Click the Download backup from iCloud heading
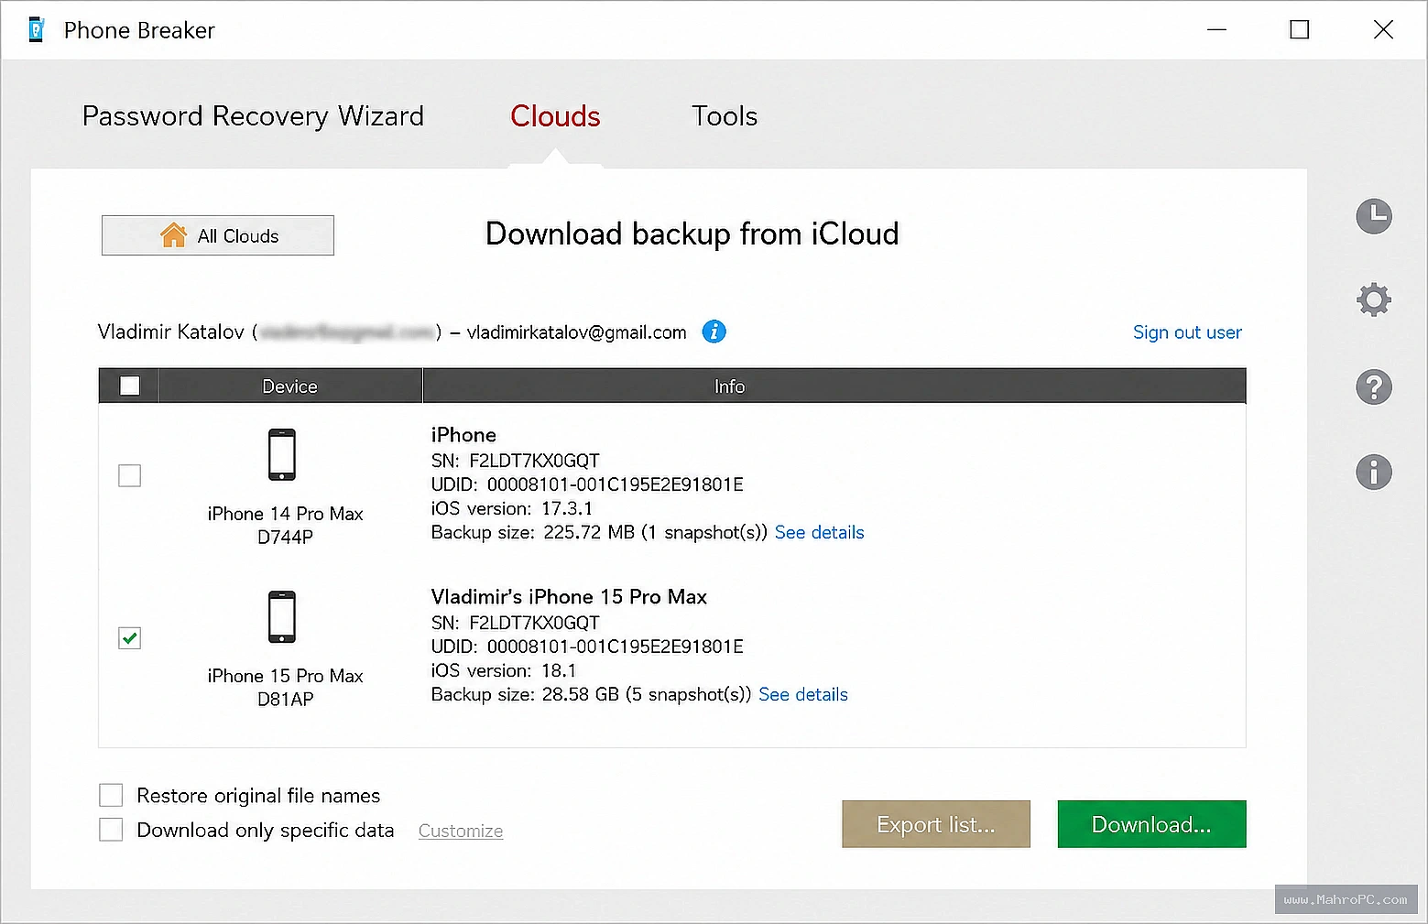 point(692,234)
